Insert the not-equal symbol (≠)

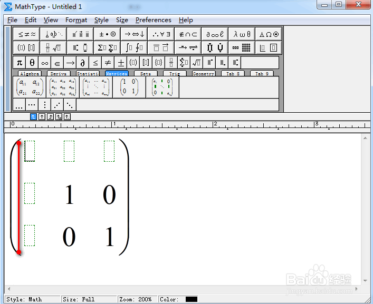tap(108, 63)
